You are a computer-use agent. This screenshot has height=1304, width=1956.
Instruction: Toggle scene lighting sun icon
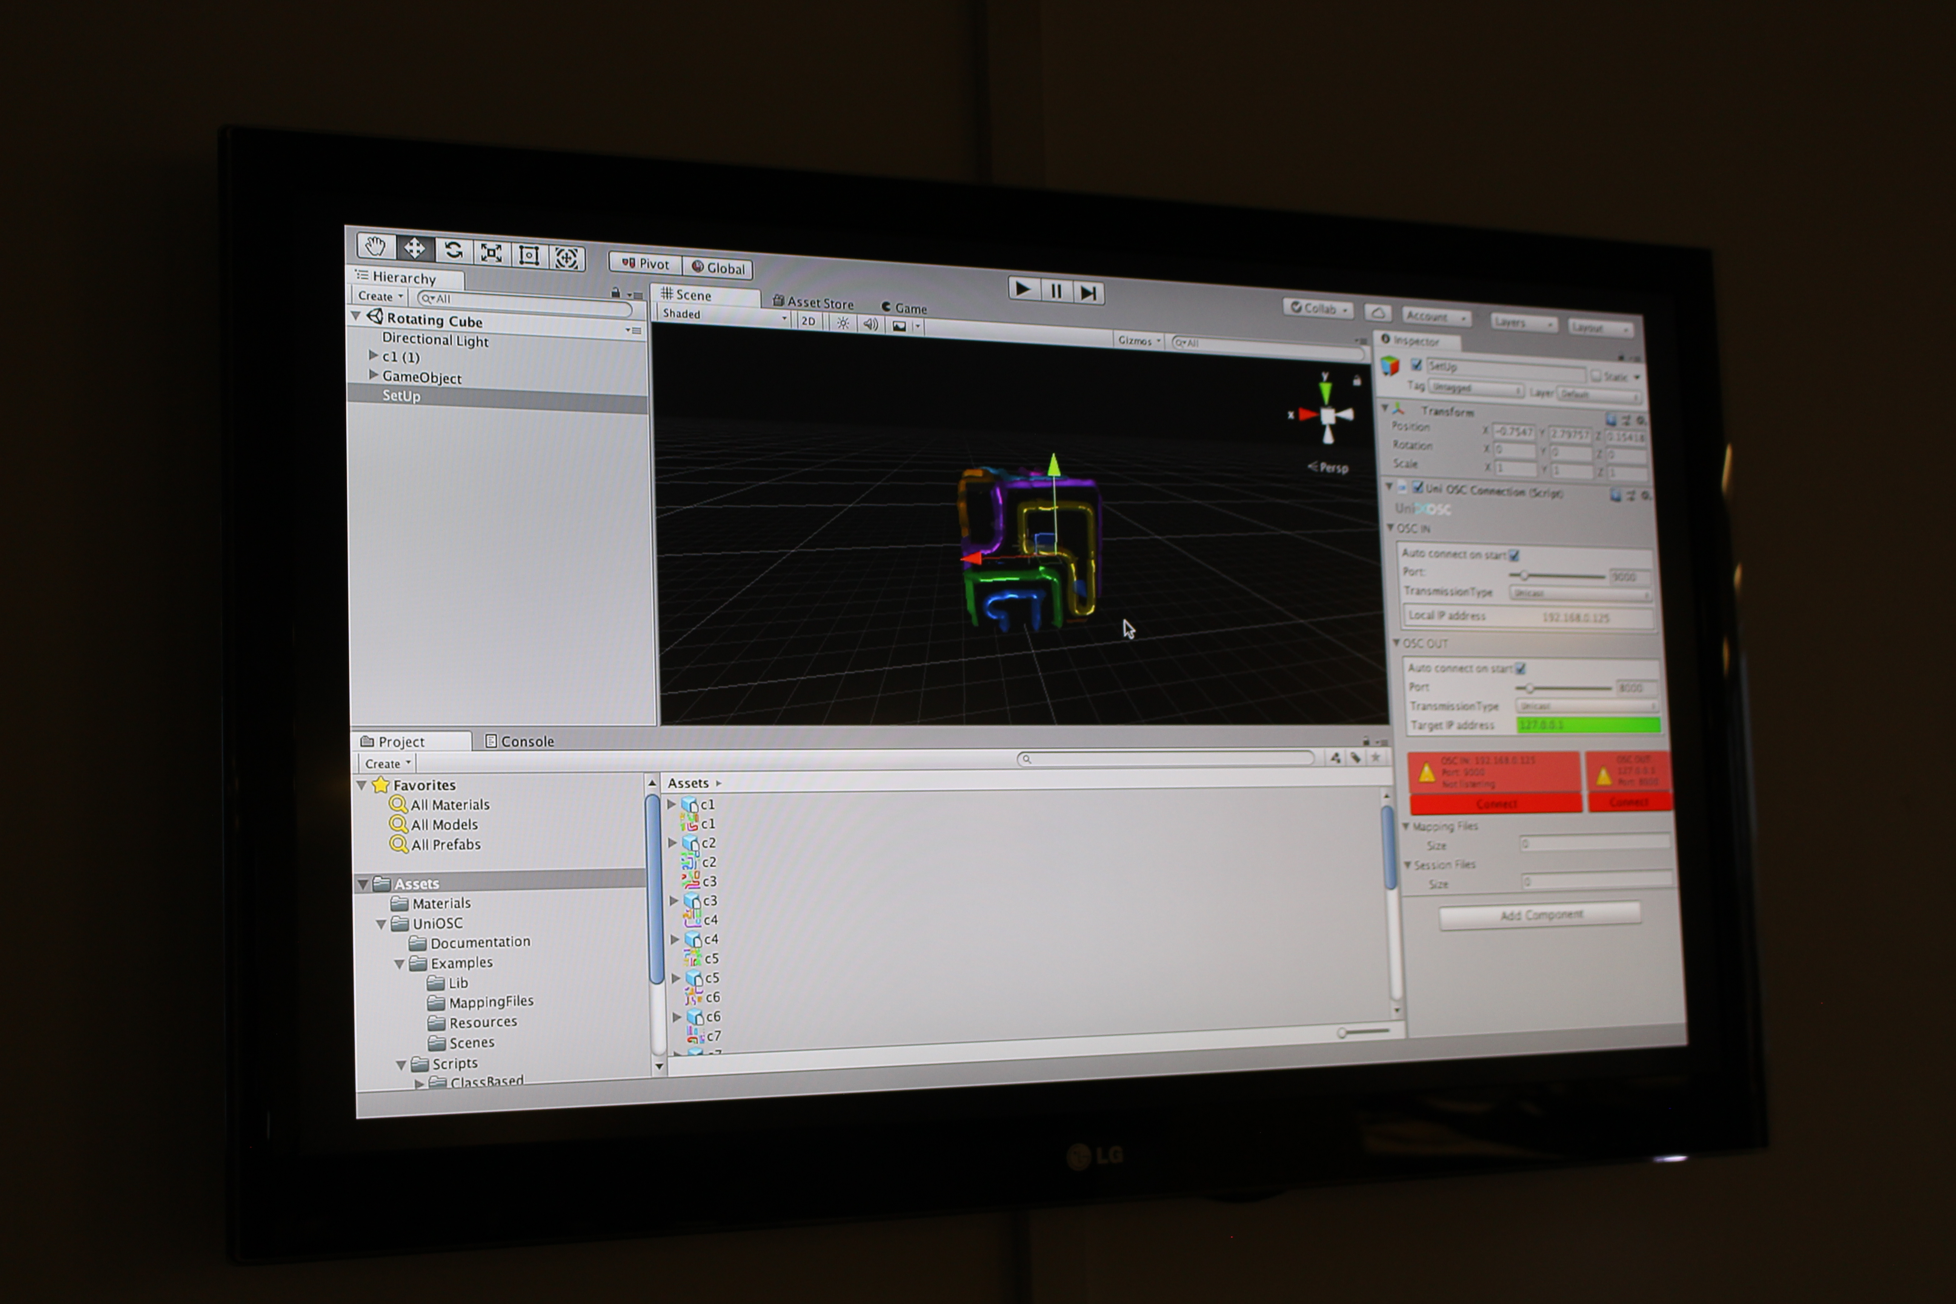pos(843,323)
